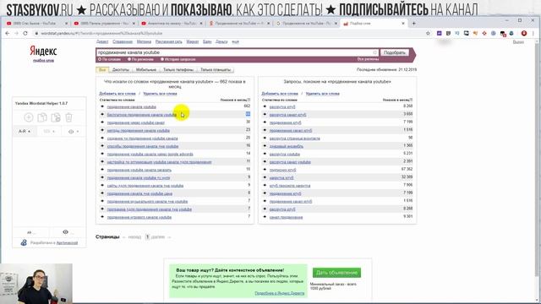Open the 'Все регионы' region selector
This screenshot has height=304, width=541.
click(x=368, y=59)
